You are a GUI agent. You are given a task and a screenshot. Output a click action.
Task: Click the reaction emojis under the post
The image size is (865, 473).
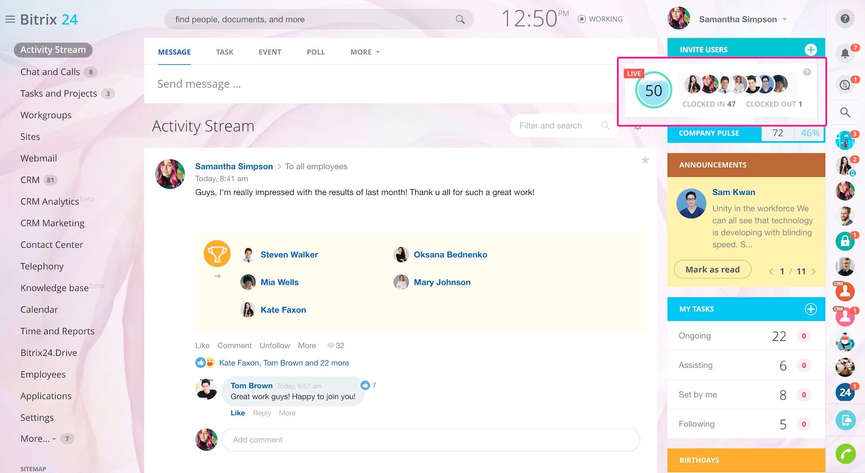pos(205,363)
